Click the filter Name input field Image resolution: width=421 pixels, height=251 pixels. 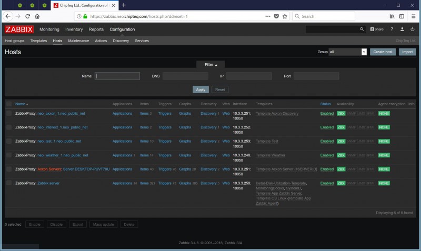(117, 76)
